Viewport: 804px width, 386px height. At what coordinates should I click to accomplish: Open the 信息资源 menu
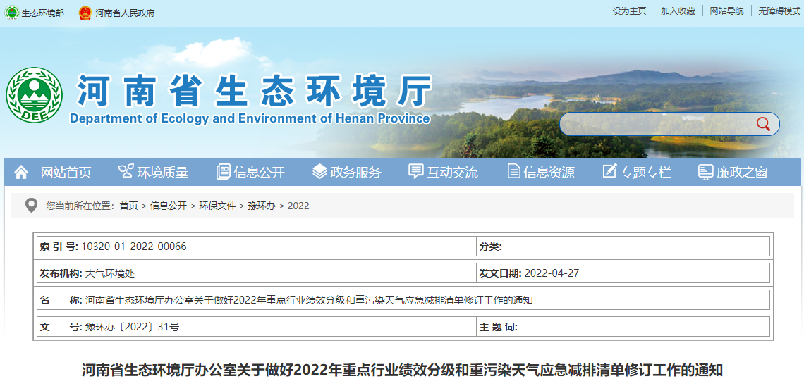point(549,173)
